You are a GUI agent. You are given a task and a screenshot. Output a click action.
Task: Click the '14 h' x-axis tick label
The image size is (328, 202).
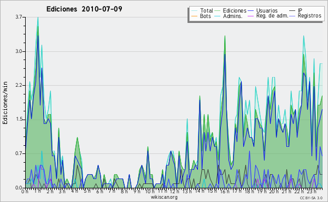coord(199,191)
